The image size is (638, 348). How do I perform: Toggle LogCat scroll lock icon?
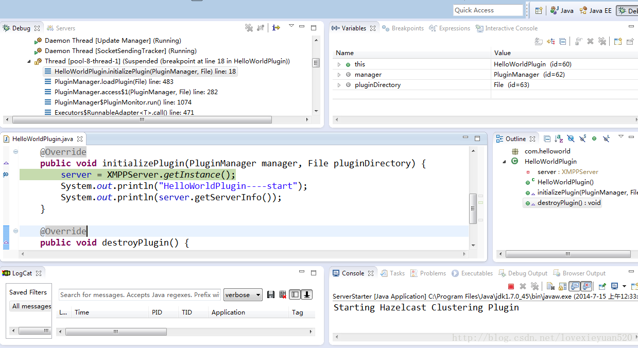click(307, 295)
